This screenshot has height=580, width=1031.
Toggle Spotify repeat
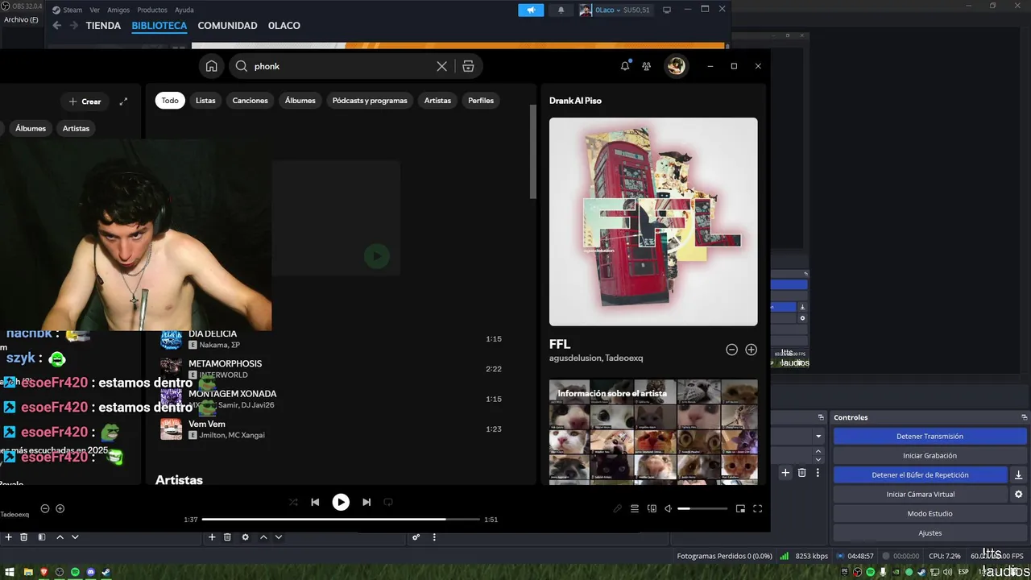click(x=388, y=502)
